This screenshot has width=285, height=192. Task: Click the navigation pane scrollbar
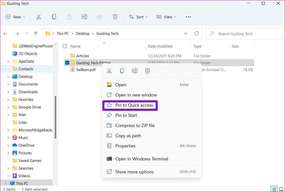tap(56, 117)
